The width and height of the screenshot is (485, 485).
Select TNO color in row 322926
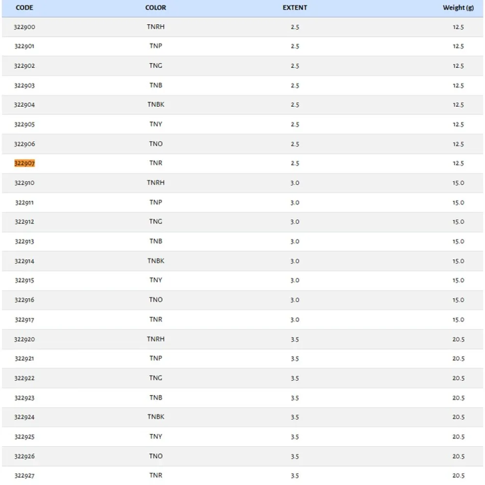[156, 456]
